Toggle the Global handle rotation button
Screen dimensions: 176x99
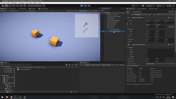38,6
